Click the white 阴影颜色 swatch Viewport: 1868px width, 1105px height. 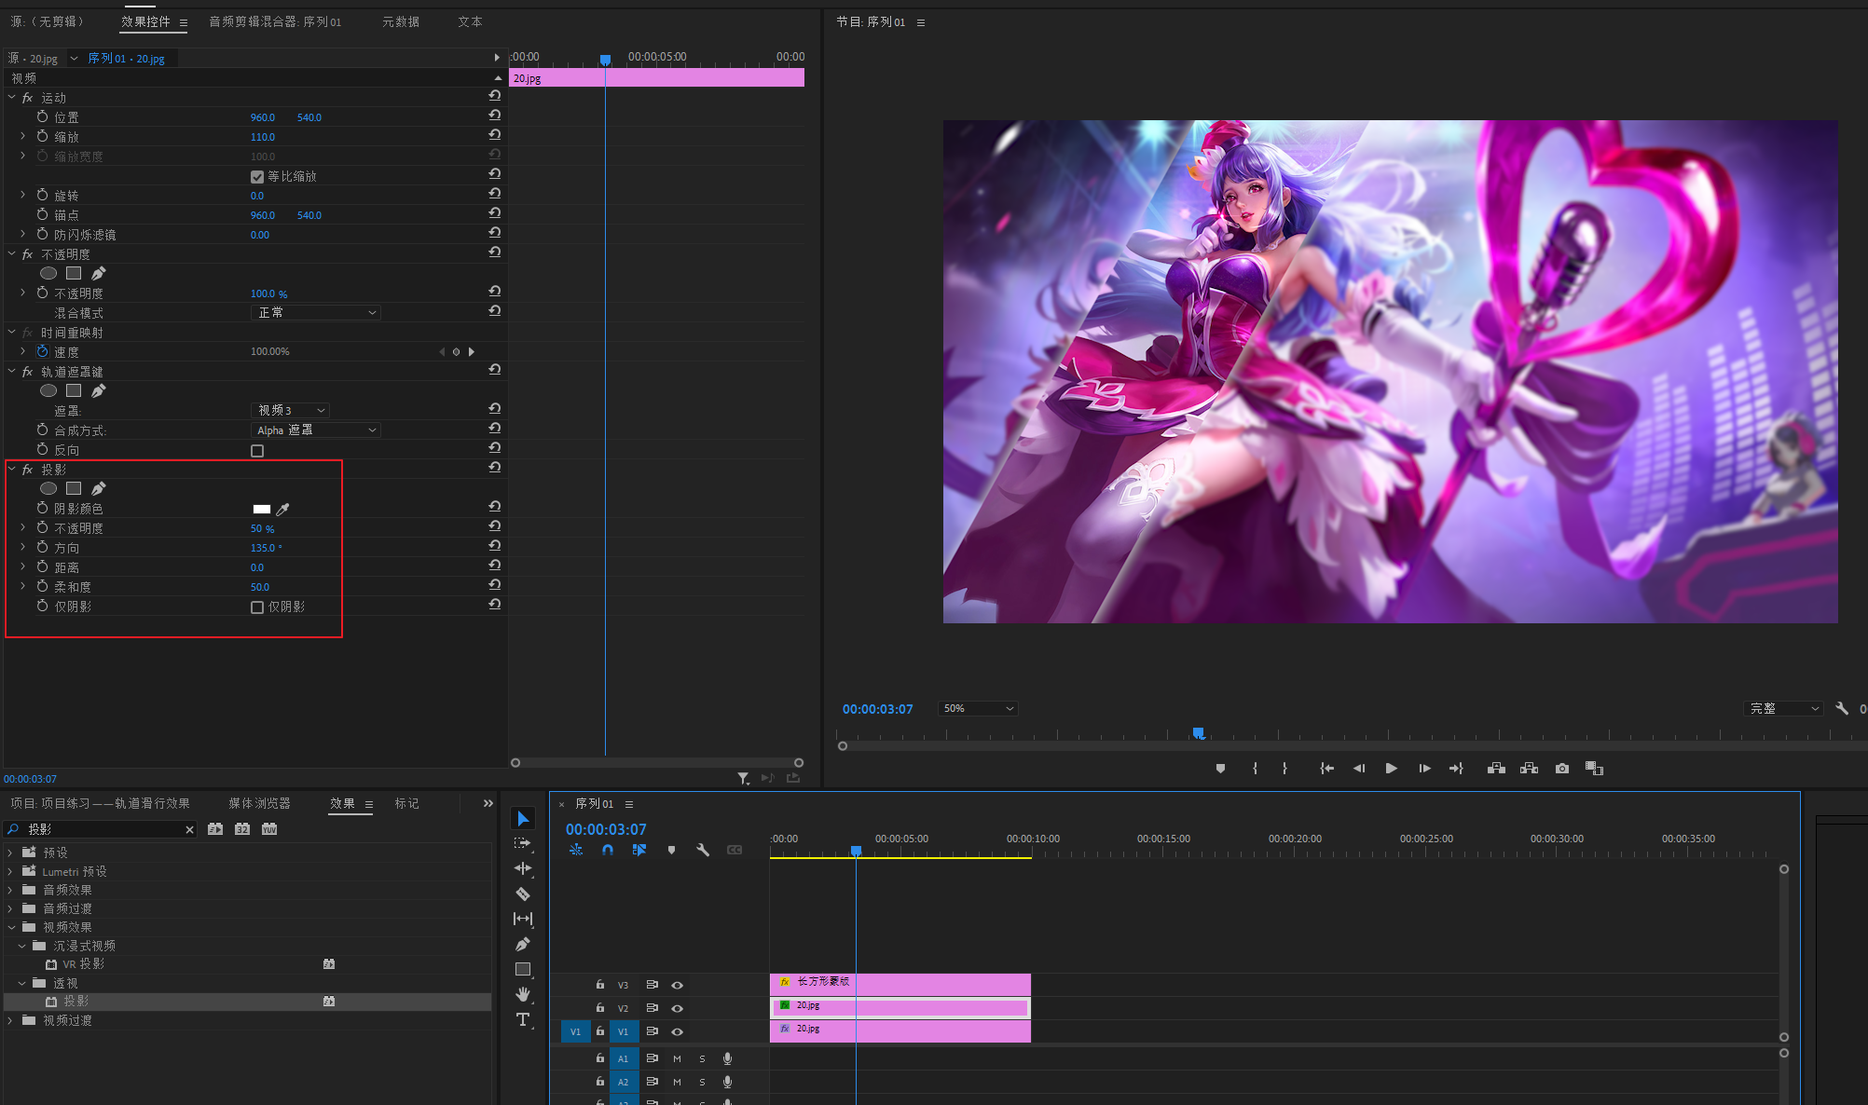tap(262, 509)
